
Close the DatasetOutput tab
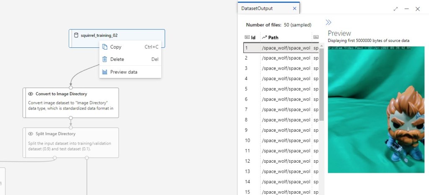point(295,8)
